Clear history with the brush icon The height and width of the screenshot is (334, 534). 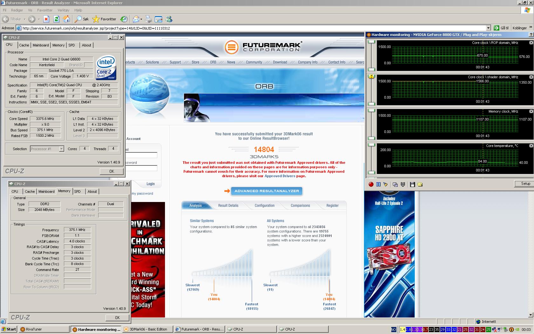pos(386,184)
